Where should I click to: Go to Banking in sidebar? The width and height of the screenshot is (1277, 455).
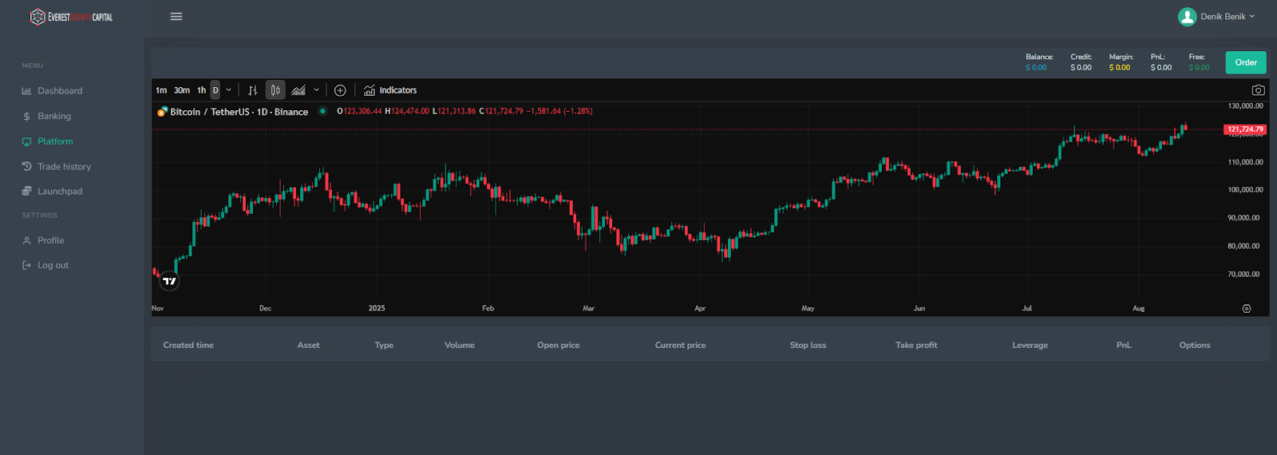pos(53,117)
